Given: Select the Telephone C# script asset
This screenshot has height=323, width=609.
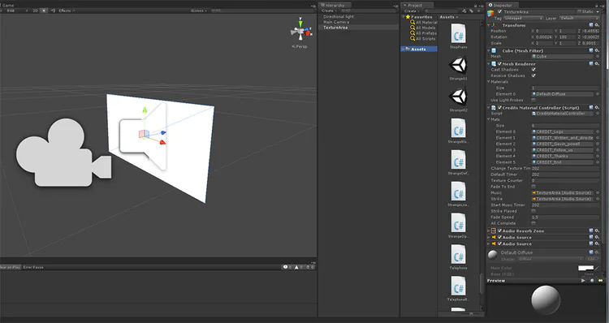Looking at the screenshot, I should pyautogui.click(x=458, y=257).
